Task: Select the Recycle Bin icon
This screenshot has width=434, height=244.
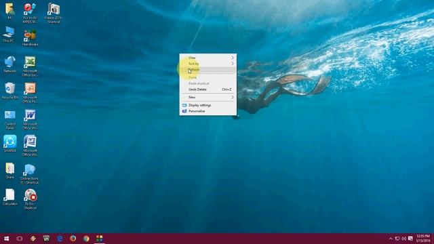Action: (10, 91)
